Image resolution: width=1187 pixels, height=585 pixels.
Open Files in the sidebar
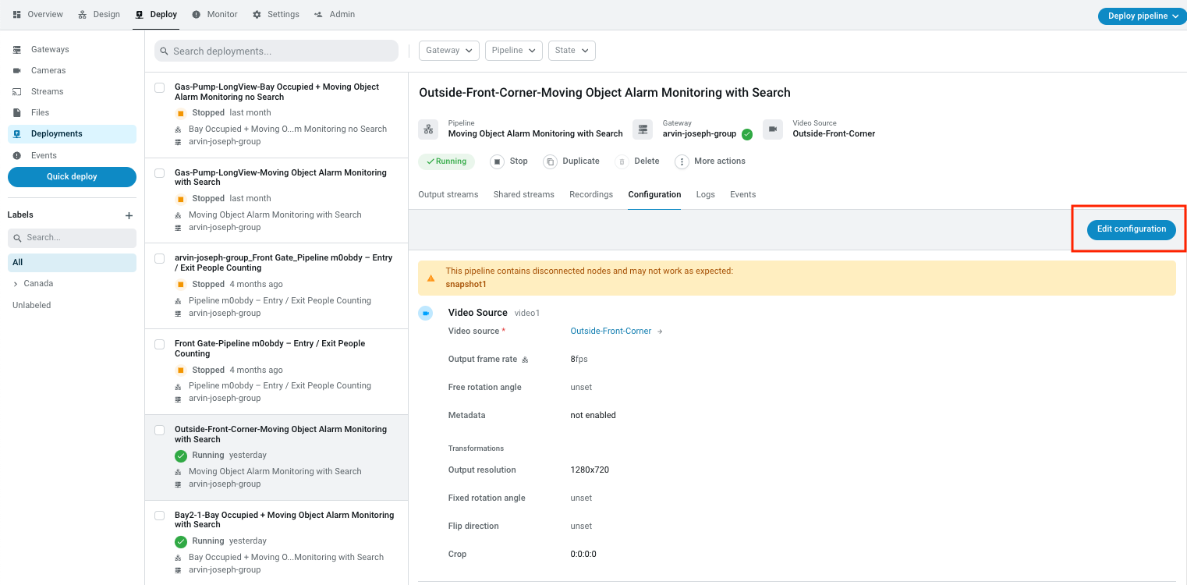point(72,112)
